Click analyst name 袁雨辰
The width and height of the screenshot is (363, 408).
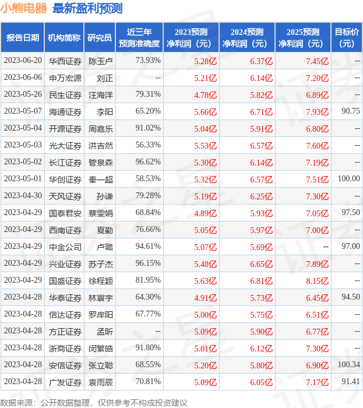point(101,382)
